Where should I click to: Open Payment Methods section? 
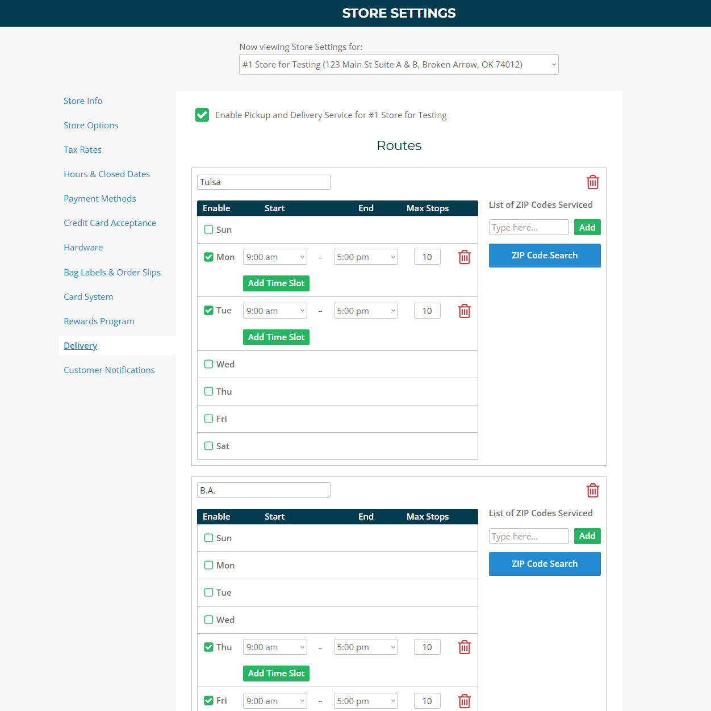point(100,198)
